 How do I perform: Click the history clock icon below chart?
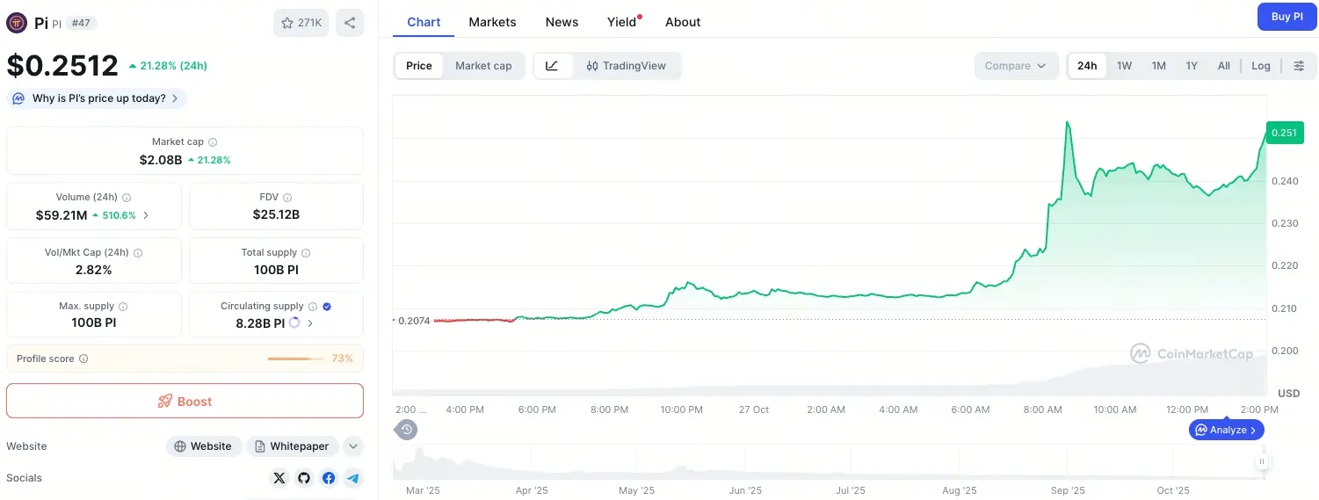click(406, 430)
